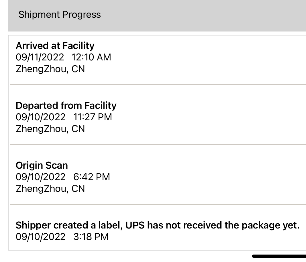Tap the Shipment Progress header

click(60, 15)
